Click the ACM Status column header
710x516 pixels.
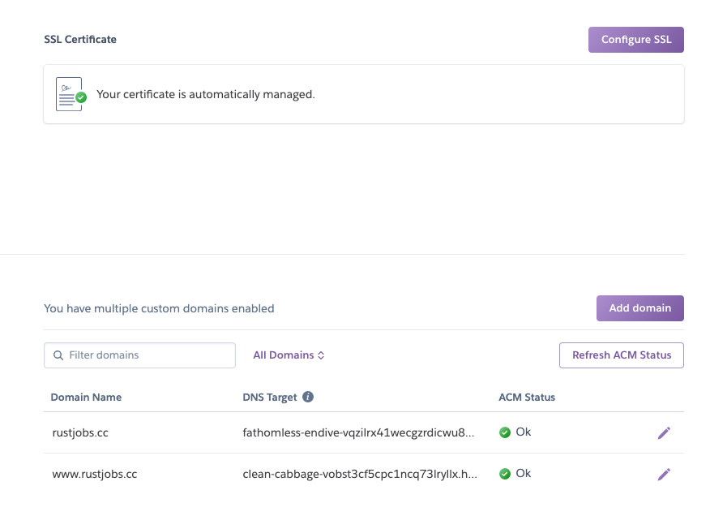click(527, 397)
